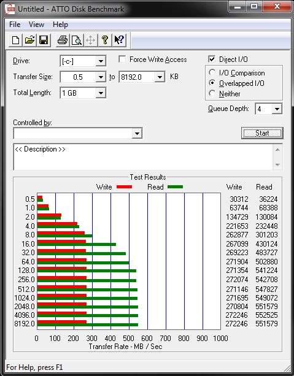Click the Start benchmark button
The width and height of the screenshot is (294, 376).
[262, 133]
